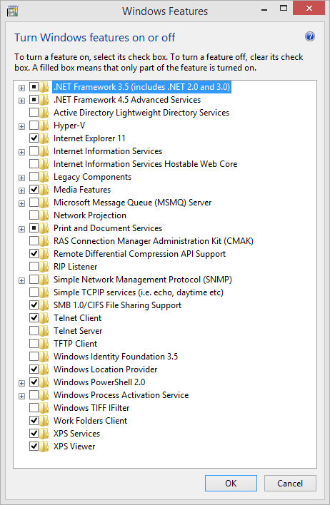Select the highlighted .NET Framework 3.5 label
Image resolution: width=330 pixels, height=505 pixels.
[141, 86]
